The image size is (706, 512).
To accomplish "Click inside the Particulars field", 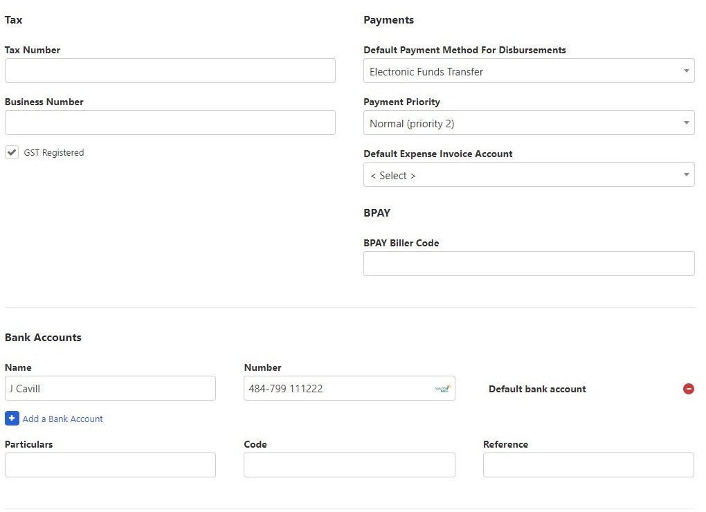I will [x=110, y=465].
